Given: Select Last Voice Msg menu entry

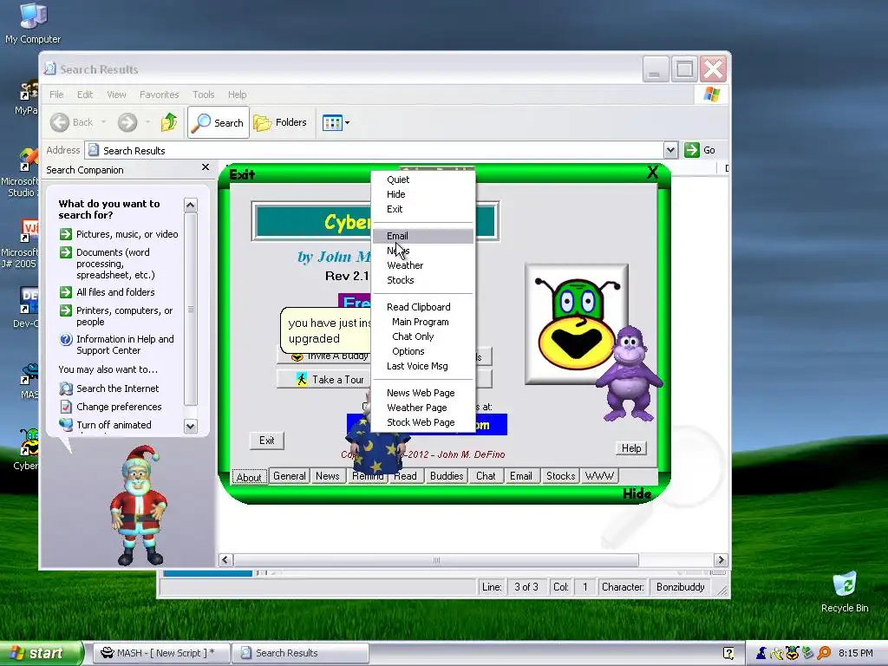Looking at the screenshot, I should [423, 366].
